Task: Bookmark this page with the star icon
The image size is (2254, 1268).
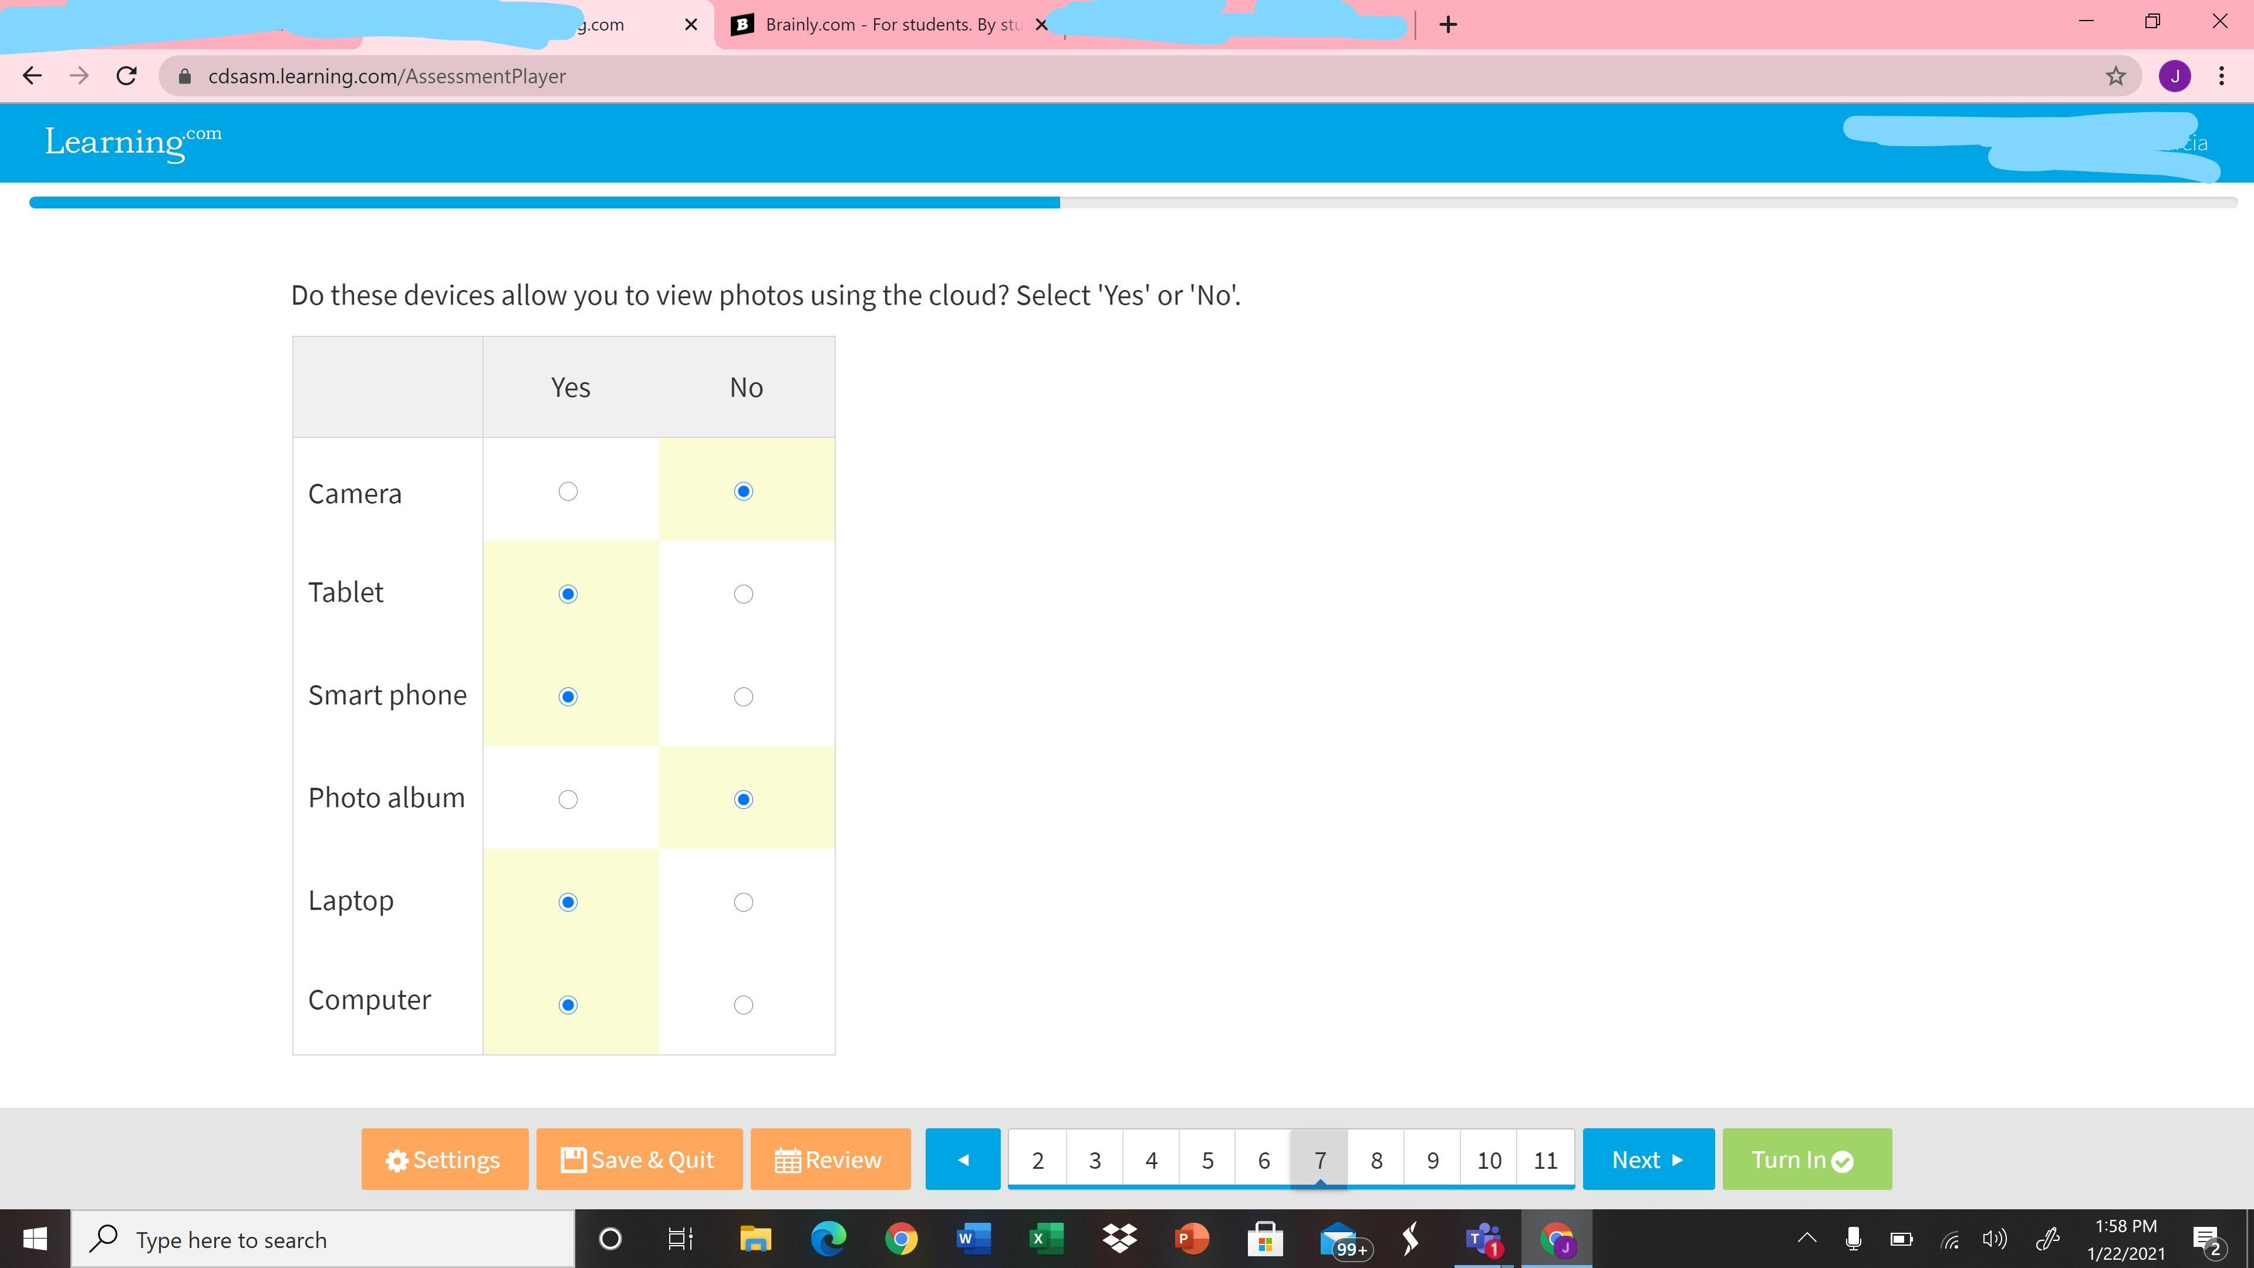Action: [x=2115, y=76]
